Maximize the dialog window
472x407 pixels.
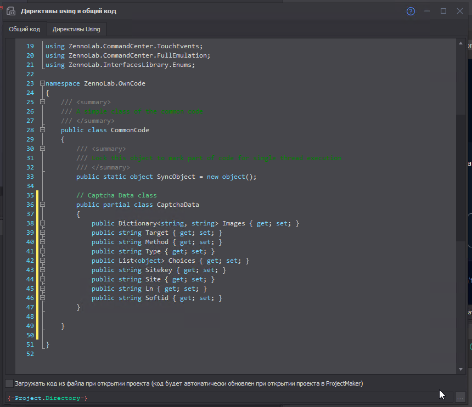tap(443, 11)
